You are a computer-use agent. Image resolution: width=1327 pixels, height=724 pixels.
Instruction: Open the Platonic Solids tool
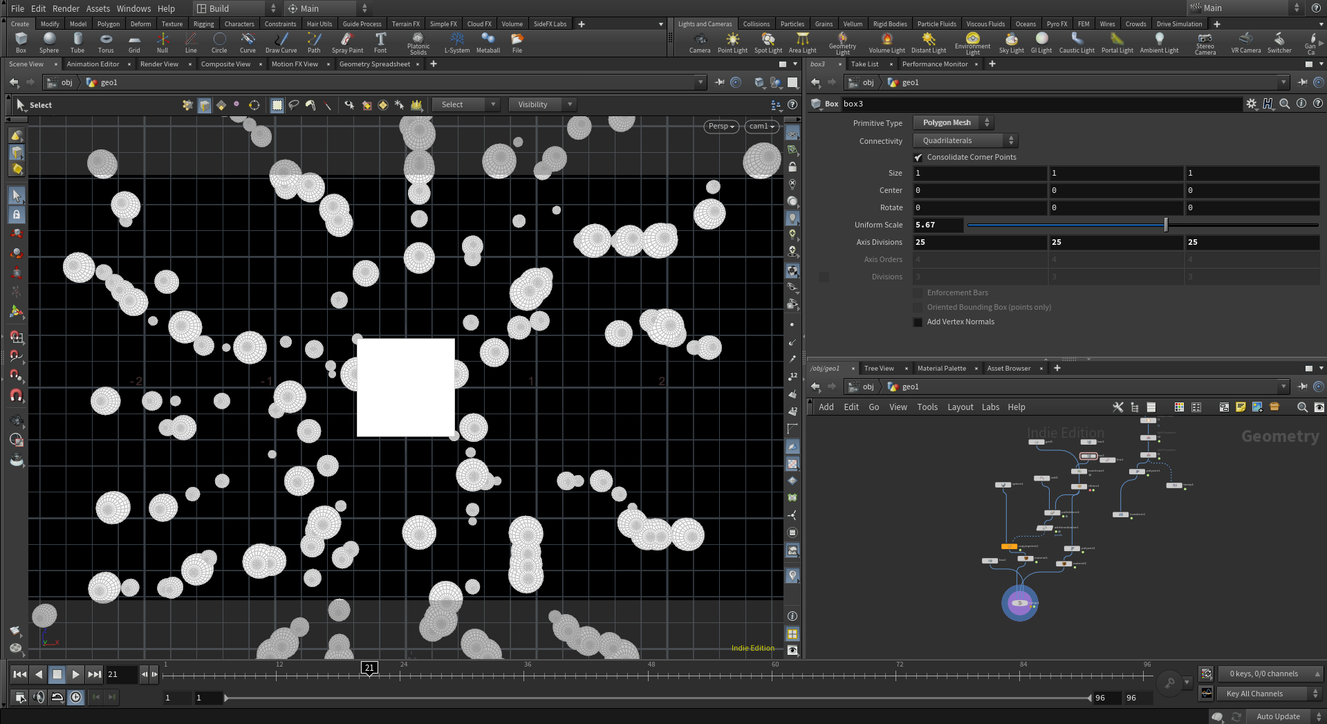(x=418, y=43)
